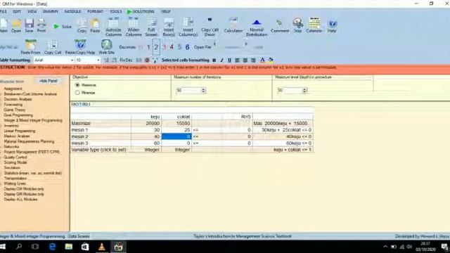The height and width of the screenshot is (253, 450).
Task: Click the Paste toolbar icon
Action: (95, 25)
